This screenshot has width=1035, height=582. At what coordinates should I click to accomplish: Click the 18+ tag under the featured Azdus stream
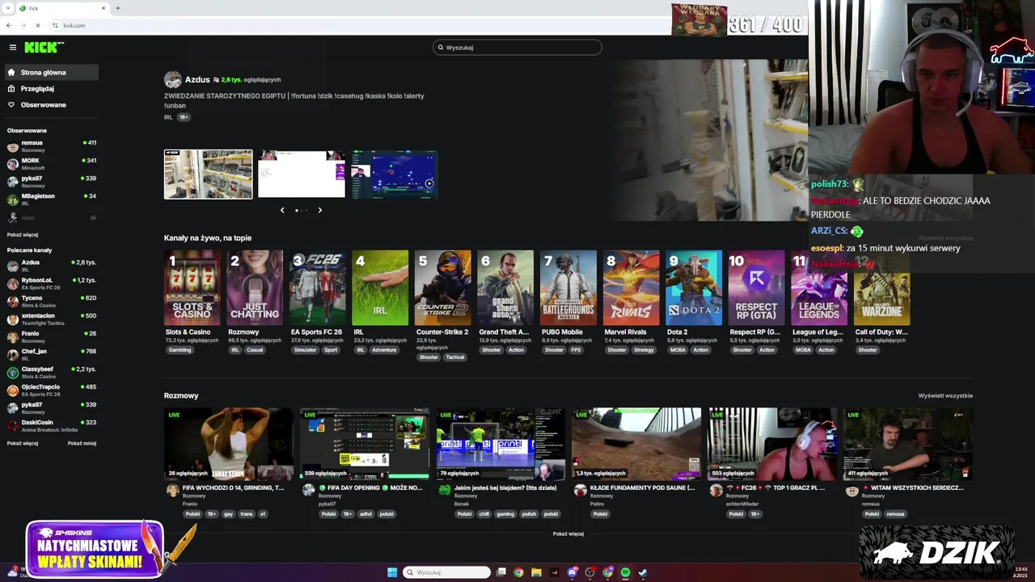[184, 117]
